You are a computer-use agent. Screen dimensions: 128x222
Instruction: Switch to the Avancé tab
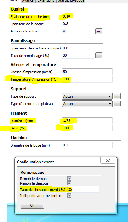point(28,1)
